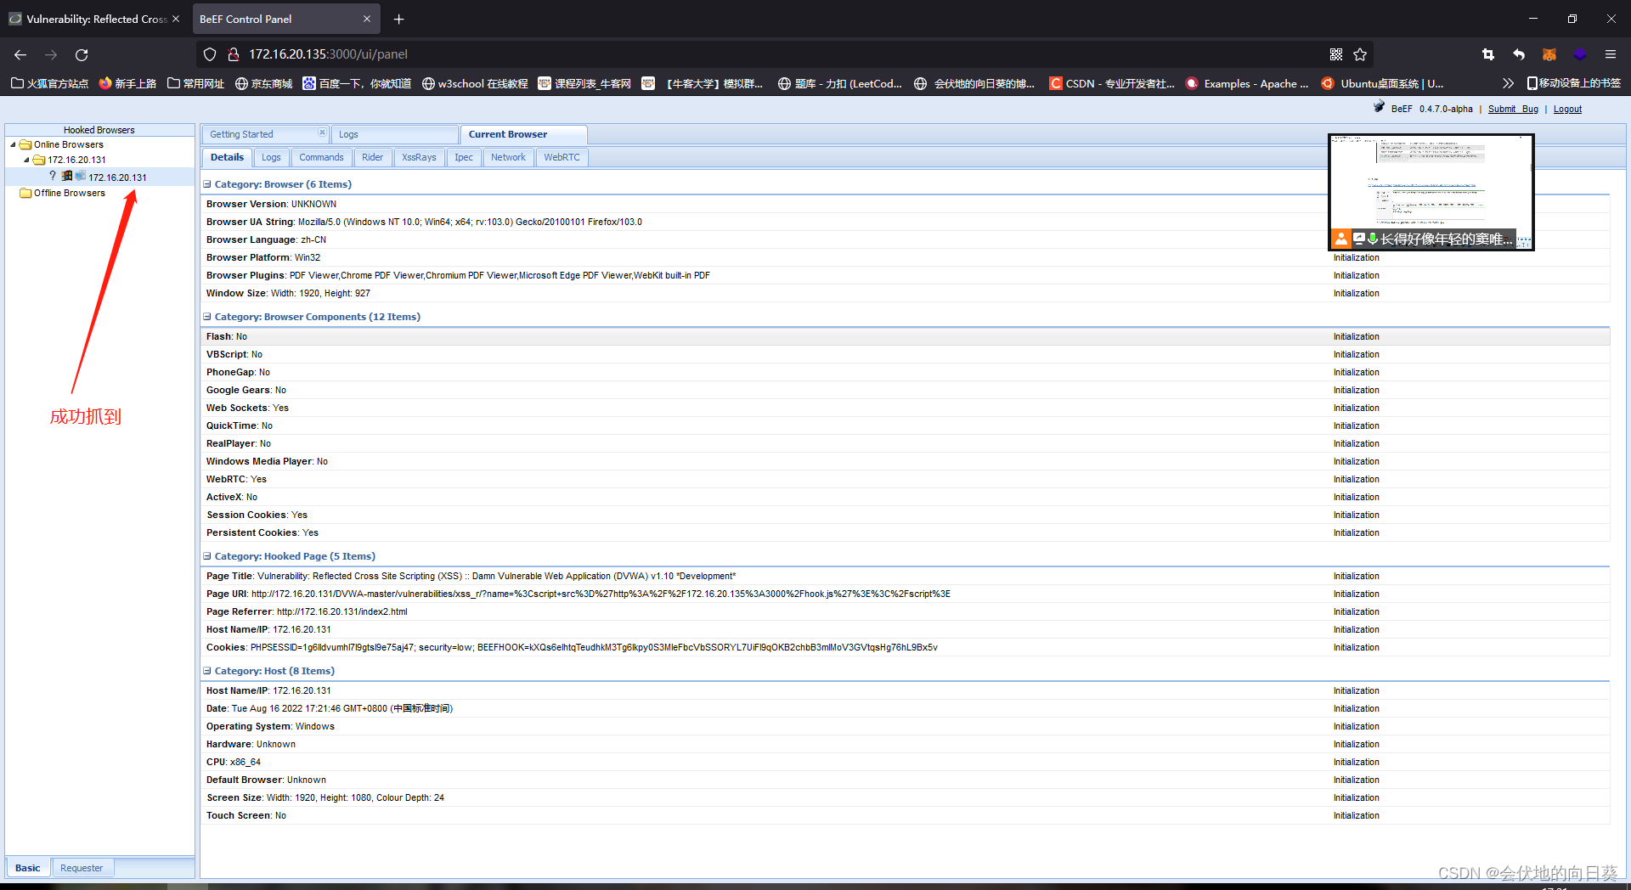Screen dimensions: 1631x890
Task: Click the screenshot crop extension icon
Action: 1488,54
